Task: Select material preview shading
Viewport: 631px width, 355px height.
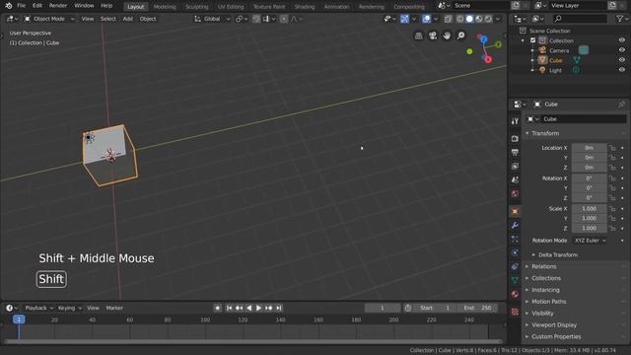Action: pos(478,19)
